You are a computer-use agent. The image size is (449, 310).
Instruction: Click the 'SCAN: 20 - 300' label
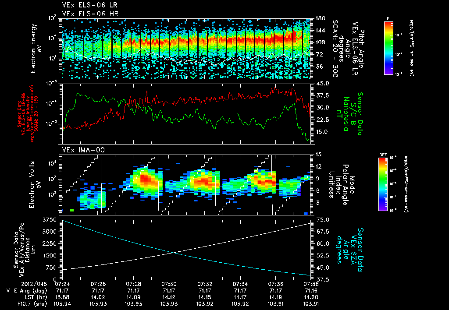click(335, 49)
